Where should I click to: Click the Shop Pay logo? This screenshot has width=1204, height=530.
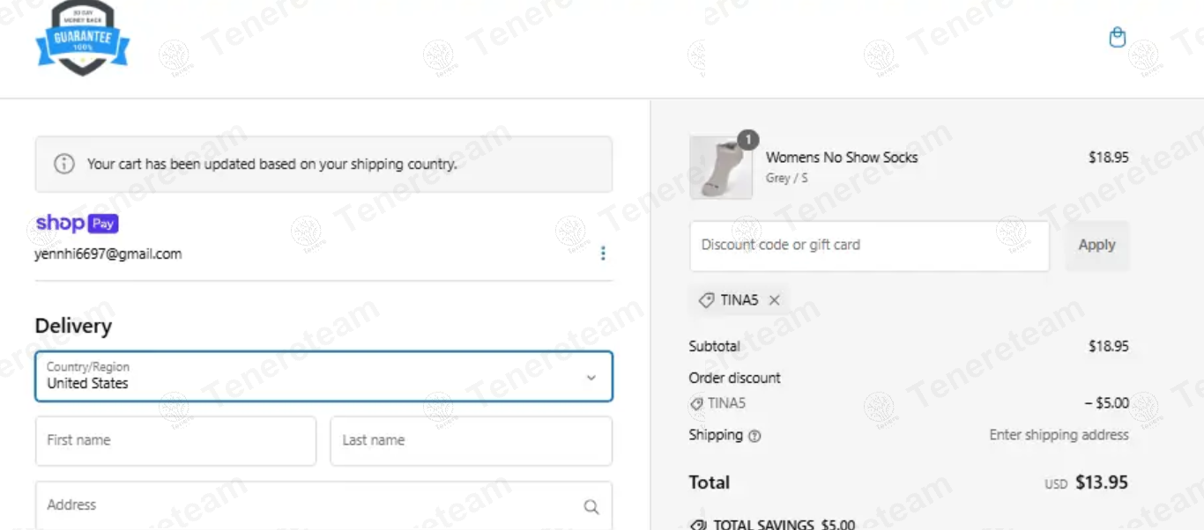pos(77,224)
